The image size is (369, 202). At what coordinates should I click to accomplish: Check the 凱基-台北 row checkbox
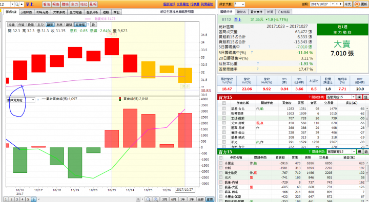tap(224, 109)
